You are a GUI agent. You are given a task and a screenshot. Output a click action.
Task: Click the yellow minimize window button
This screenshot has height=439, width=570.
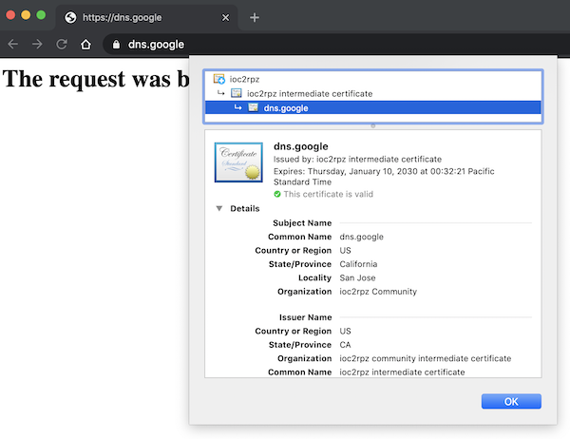(26, 15)
